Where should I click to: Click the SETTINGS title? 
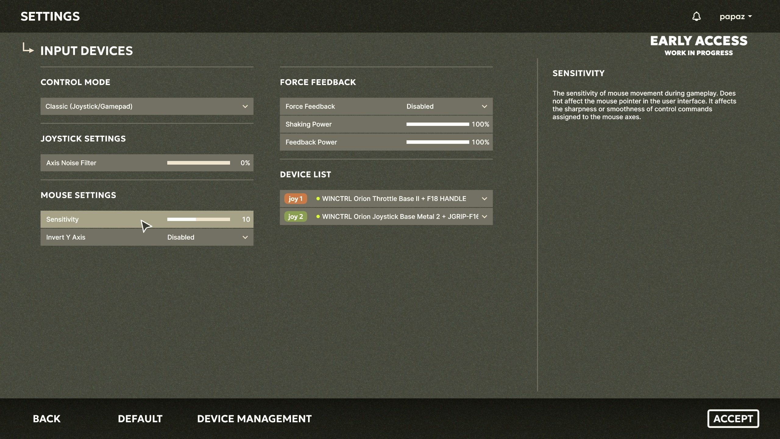pyautogui.click(x=50, y=16)
